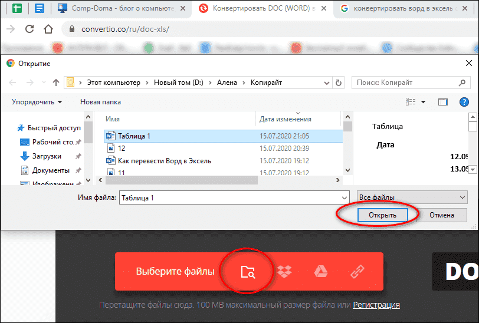Open view options dropdown arrow

pyautogui.click(x=423, y=102)
